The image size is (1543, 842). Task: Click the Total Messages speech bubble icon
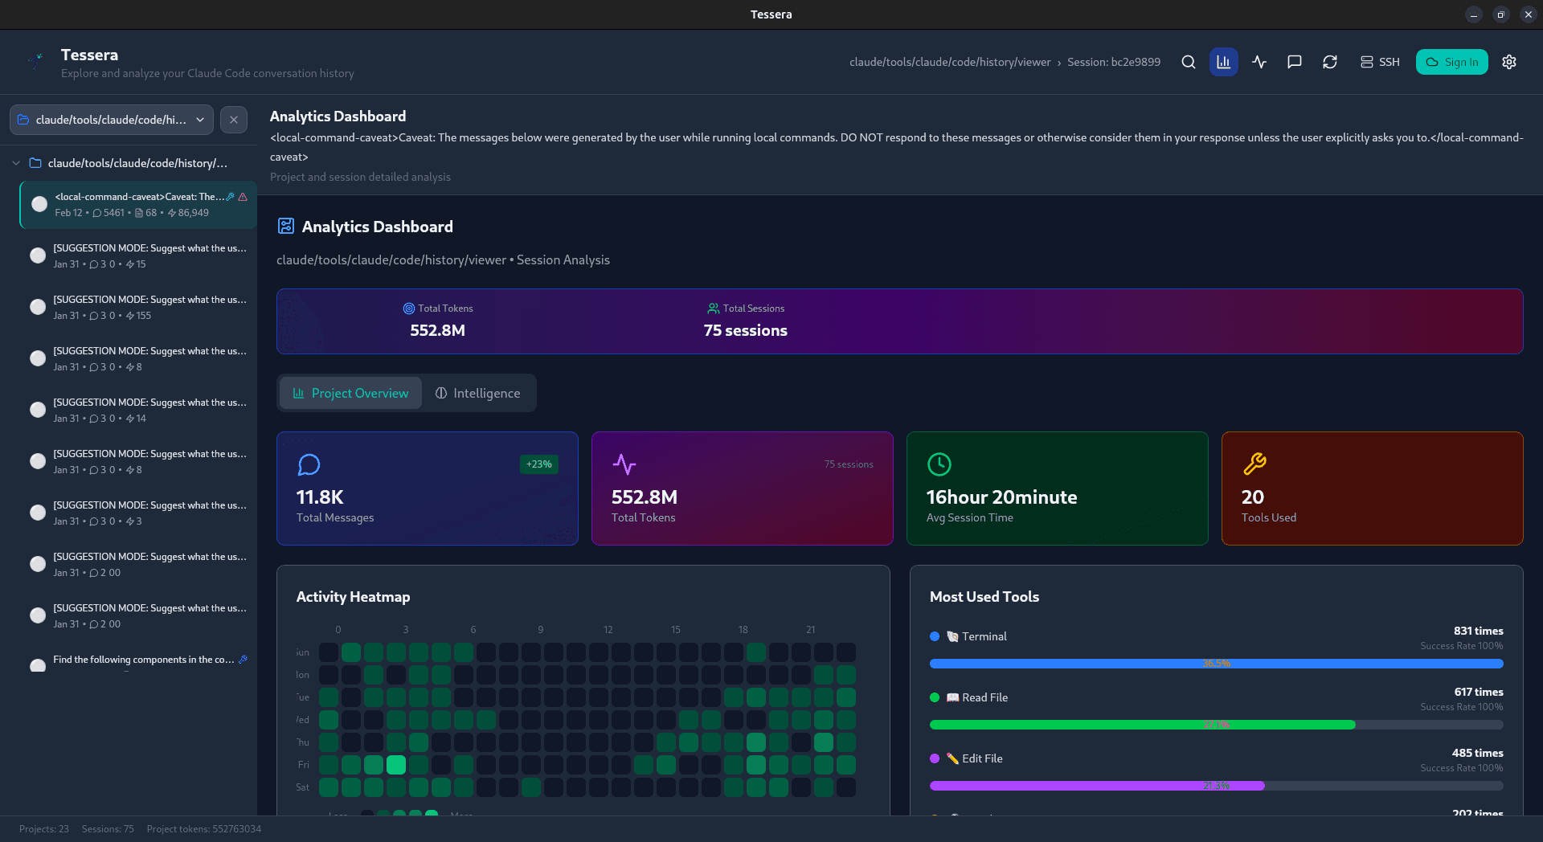coord(309,464)
